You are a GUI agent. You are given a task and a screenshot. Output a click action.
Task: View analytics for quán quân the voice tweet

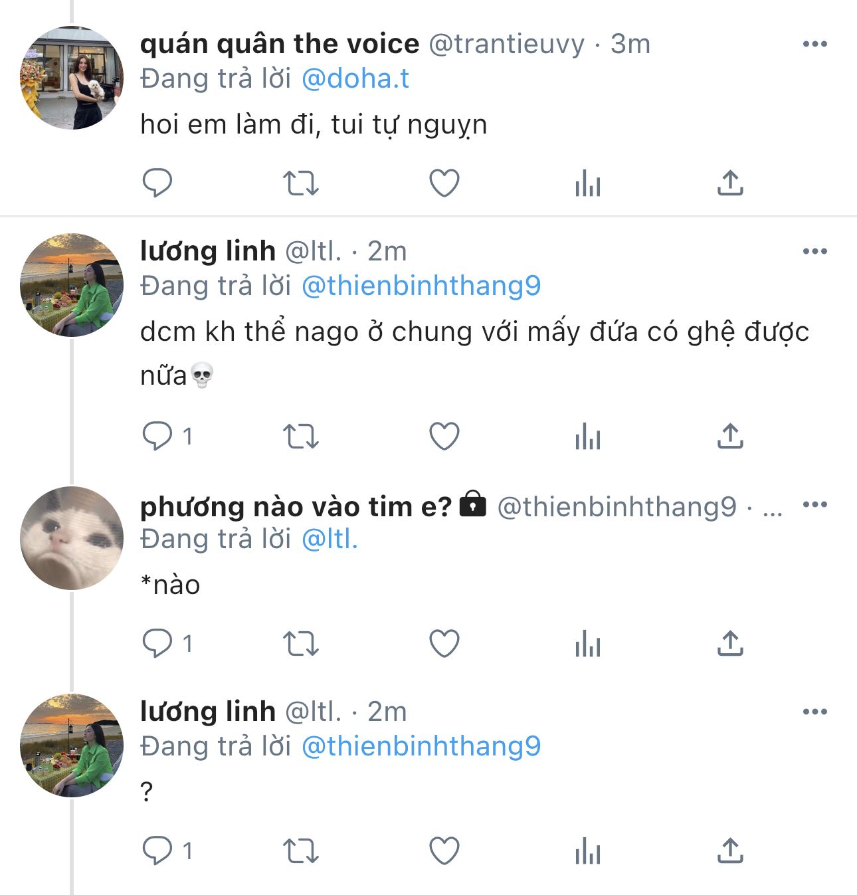pos(588,183)
